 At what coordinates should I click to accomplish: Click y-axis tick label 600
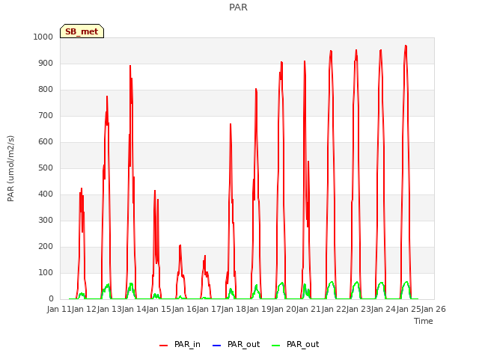pos(46,142)
